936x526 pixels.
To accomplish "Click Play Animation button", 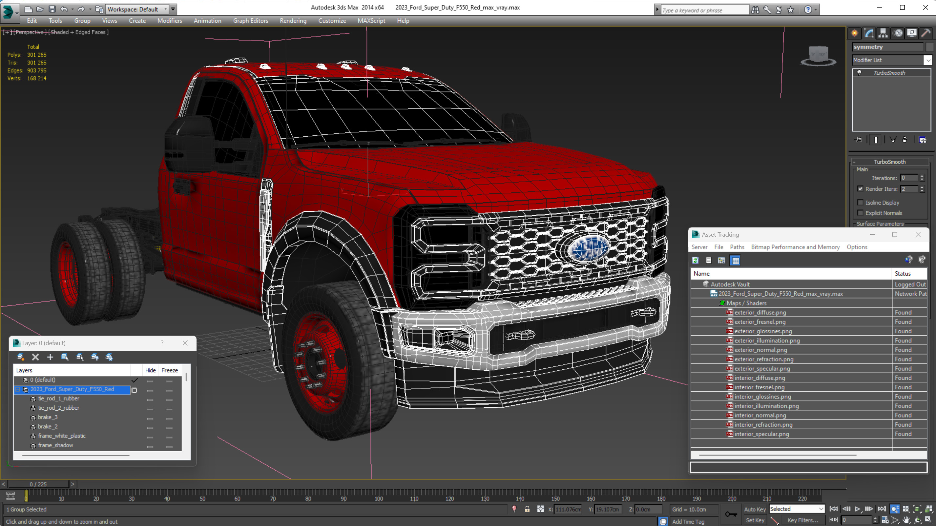I will coord(857,509).
